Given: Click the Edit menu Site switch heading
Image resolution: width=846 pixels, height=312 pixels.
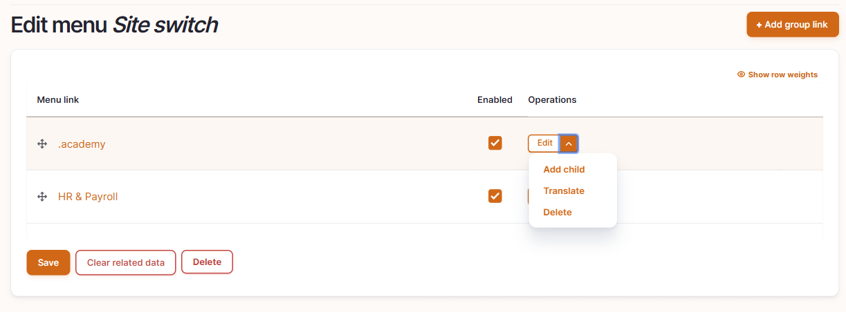Looking at the screenshot, I should (114, 25).
